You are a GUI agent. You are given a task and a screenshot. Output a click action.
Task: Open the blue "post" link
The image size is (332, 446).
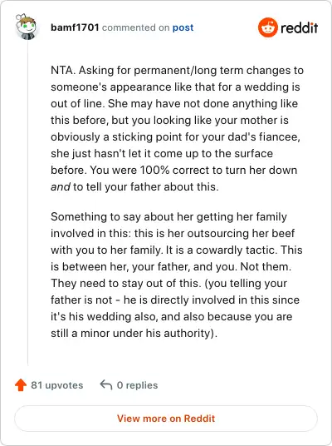[x=183, y=27]
